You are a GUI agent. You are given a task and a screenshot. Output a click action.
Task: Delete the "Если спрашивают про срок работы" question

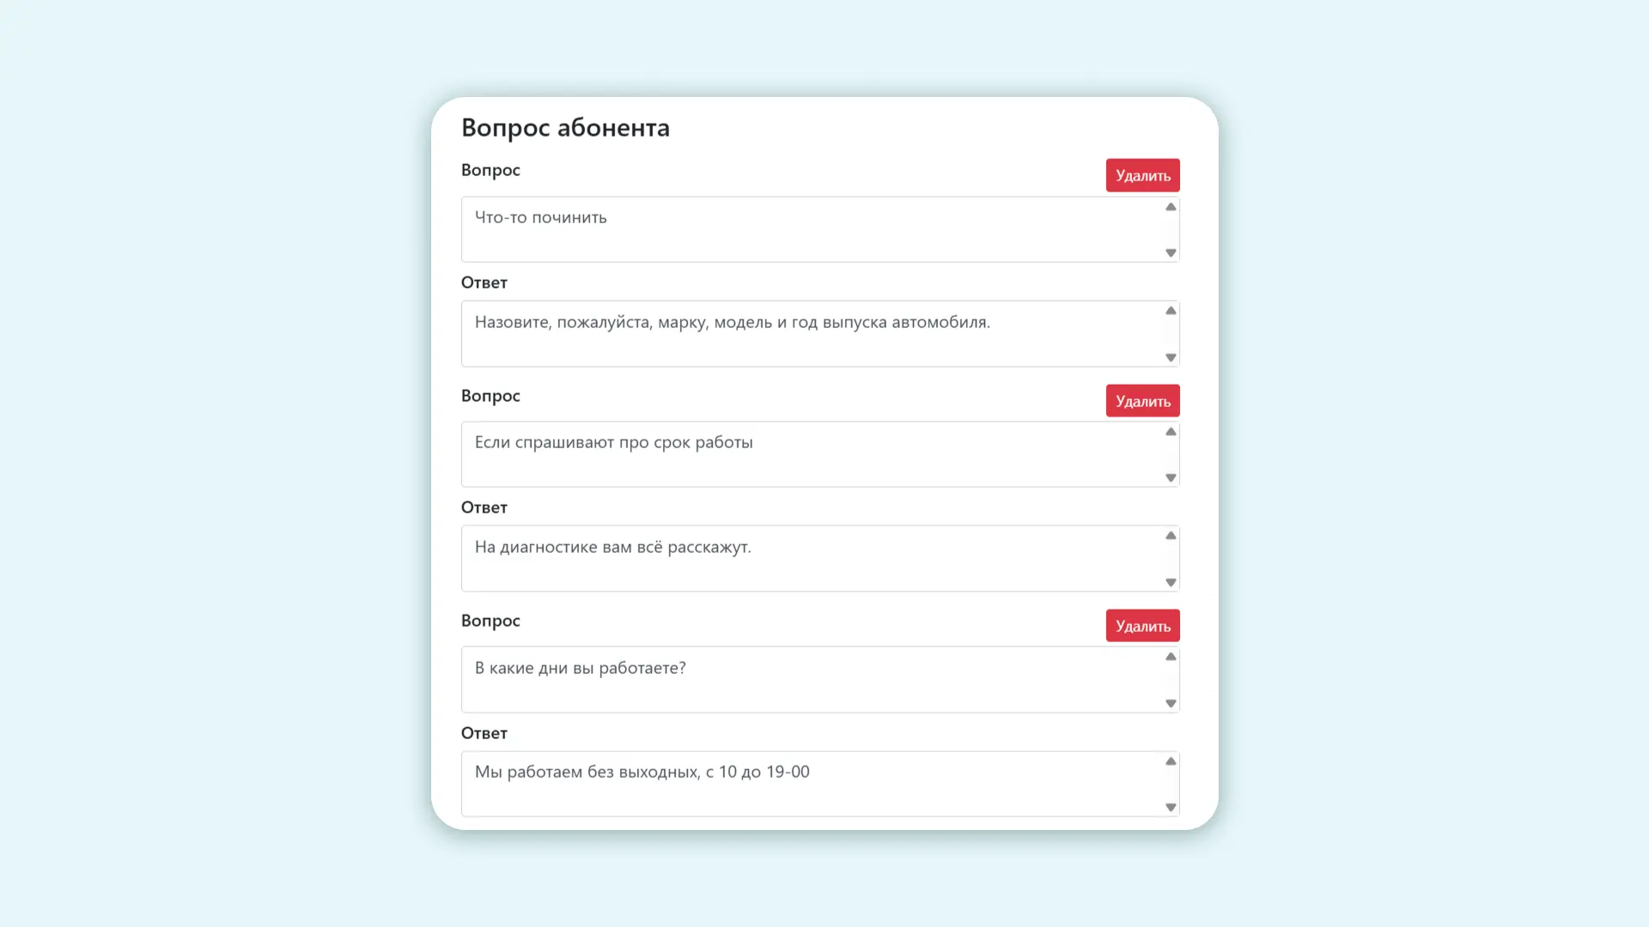click(x=1142, y=401)
